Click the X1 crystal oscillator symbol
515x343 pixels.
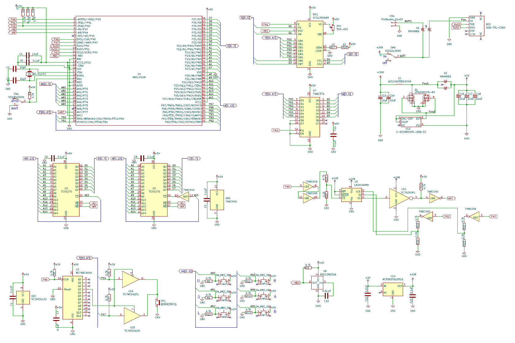pyautogui.click(x=29, y=74)
